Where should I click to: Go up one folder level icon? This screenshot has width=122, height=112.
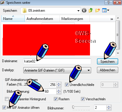91,10
